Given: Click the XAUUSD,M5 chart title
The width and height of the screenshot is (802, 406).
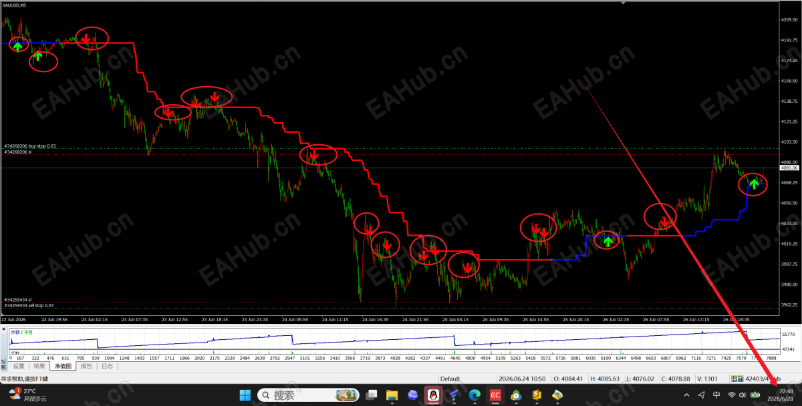Looking at the screenshot, I should [15, 5].
